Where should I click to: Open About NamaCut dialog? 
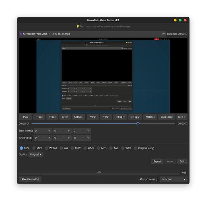30,179
